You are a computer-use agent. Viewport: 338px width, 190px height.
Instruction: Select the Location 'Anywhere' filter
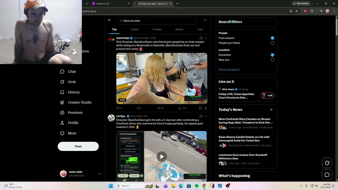[273, 55]
